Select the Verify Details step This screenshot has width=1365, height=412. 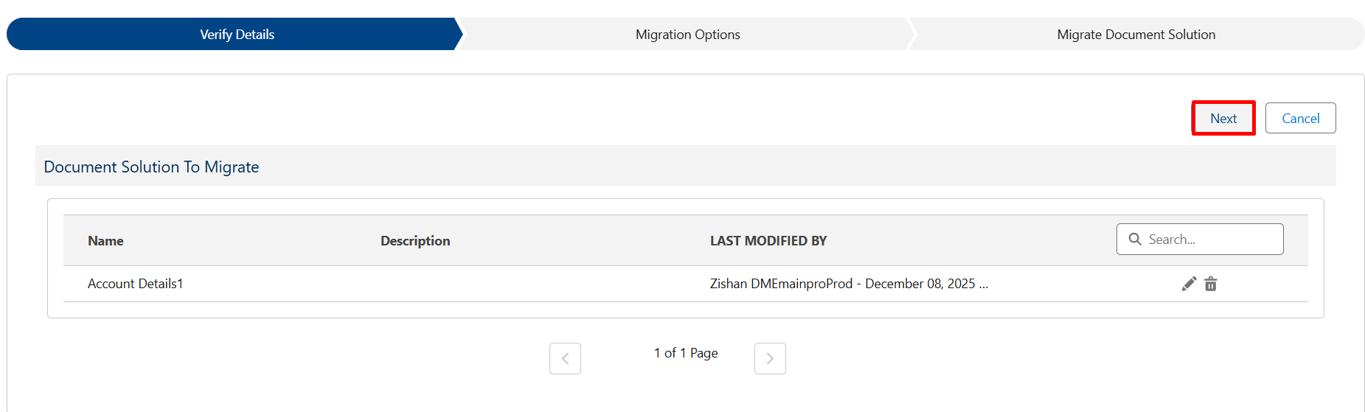coord(237,35)
